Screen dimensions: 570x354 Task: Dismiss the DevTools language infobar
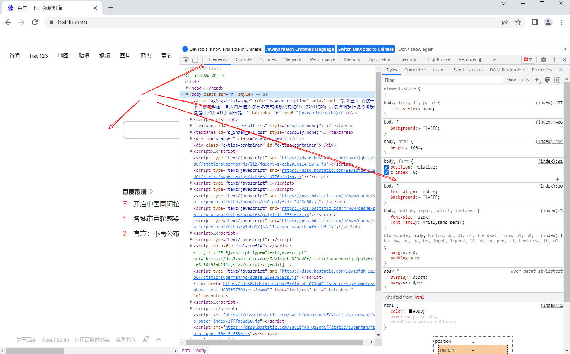[x=565, y=49]
